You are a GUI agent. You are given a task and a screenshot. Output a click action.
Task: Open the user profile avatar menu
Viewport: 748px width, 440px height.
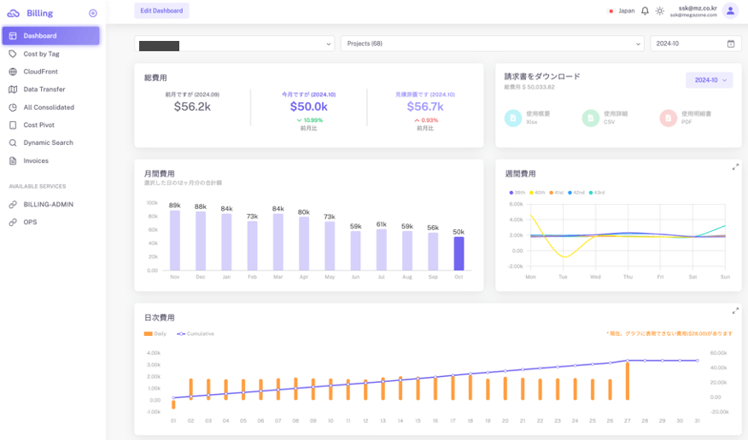tap(730, 10)
